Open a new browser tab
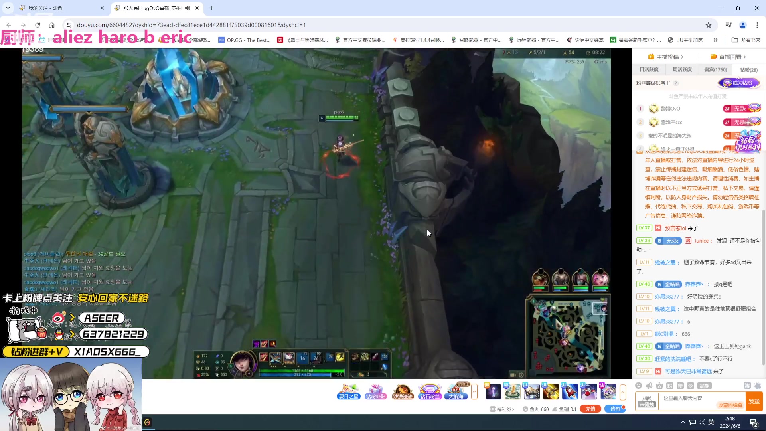The height and width of the screenshot is (431, 766). pos(211,8)
